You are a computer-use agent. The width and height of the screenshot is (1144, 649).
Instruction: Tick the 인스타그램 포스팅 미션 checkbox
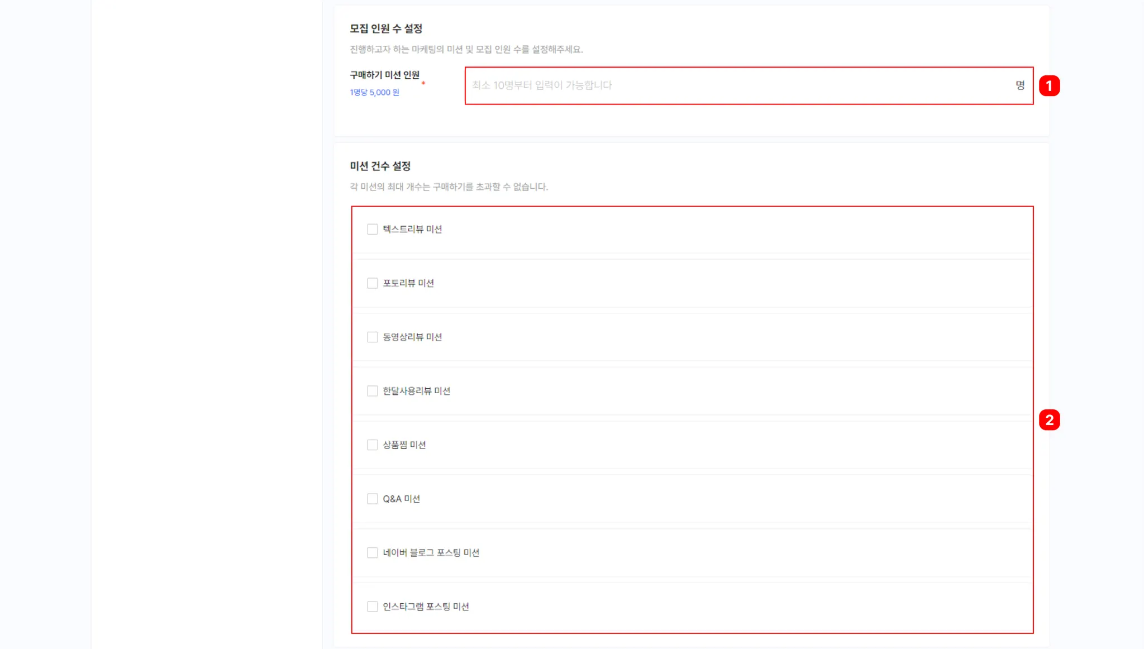click(x=372, y=607)
